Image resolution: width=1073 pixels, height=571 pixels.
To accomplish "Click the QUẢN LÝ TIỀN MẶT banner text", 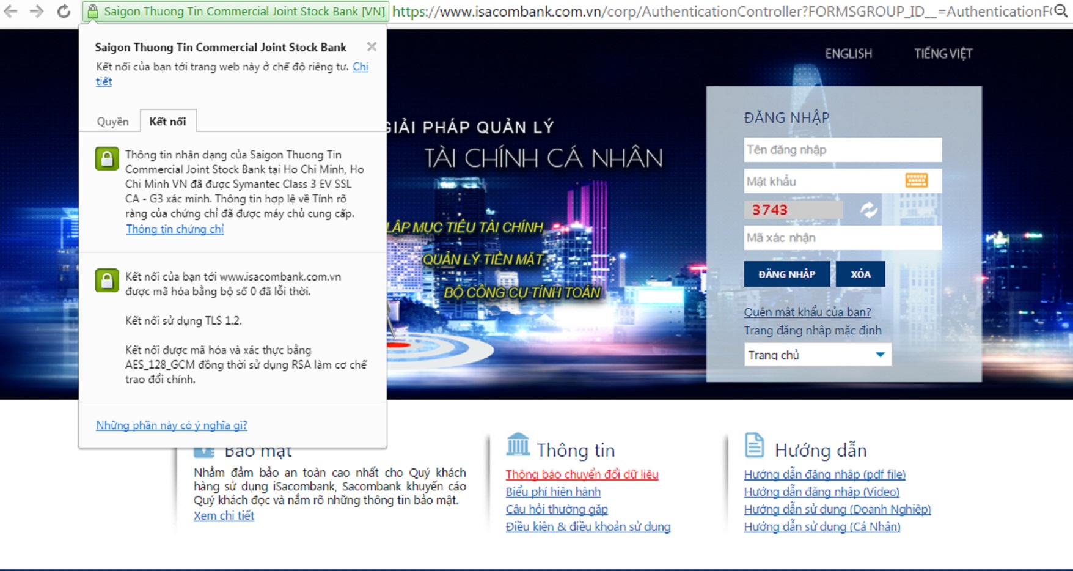I will 483,259.
